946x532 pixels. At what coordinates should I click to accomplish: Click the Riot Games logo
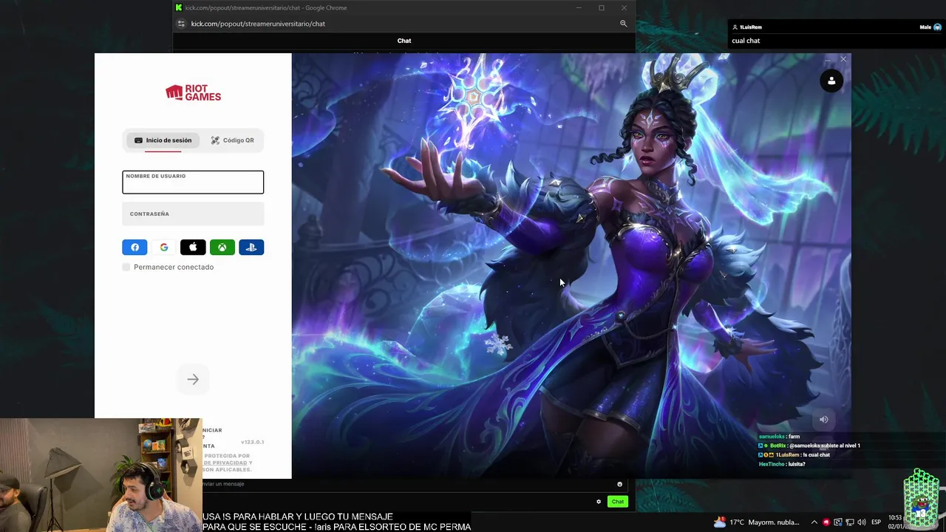(193, 92)
